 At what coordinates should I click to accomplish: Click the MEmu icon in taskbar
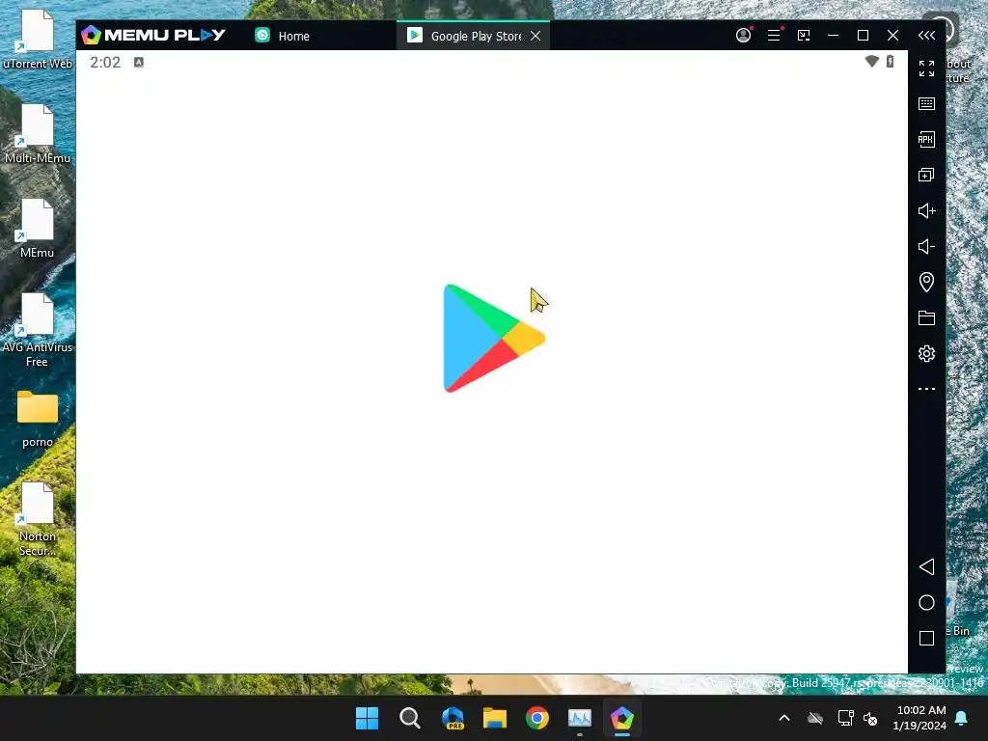[x=622, y=718]
